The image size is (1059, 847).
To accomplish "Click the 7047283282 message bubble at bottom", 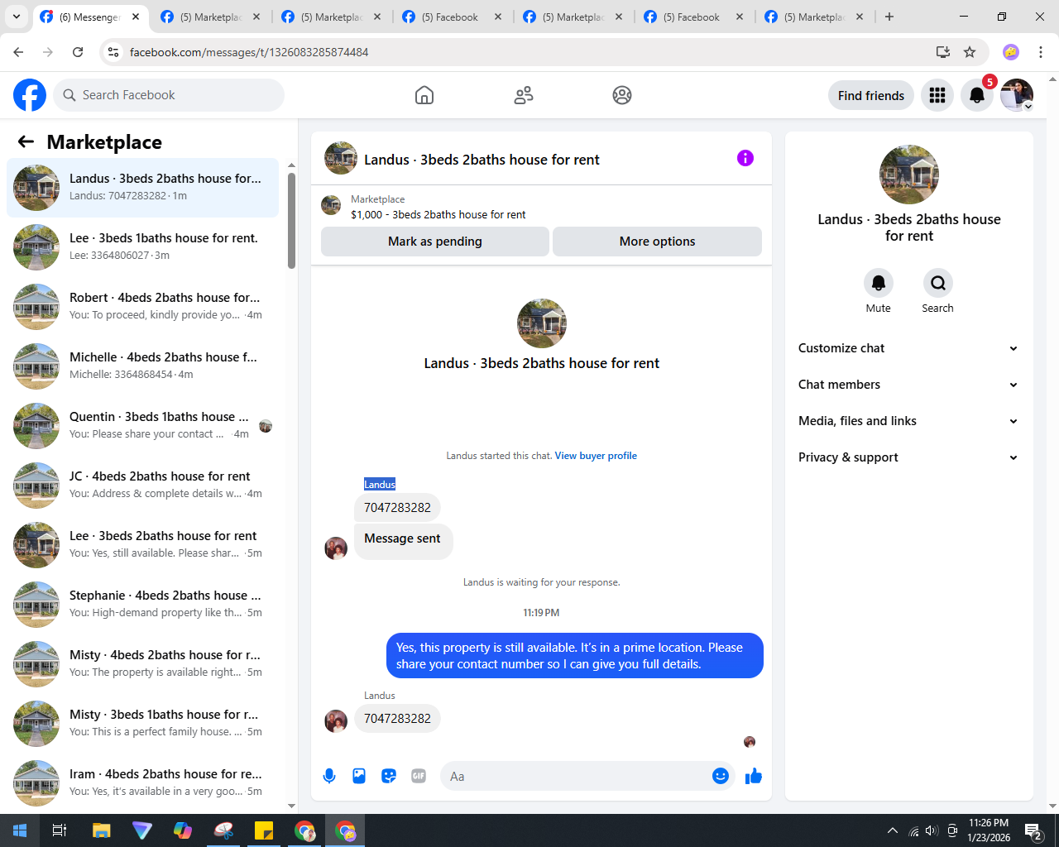I will 397,719.
